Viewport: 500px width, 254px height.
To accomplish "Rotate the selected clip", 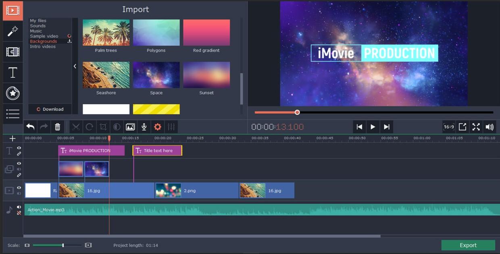I will 90,127.
